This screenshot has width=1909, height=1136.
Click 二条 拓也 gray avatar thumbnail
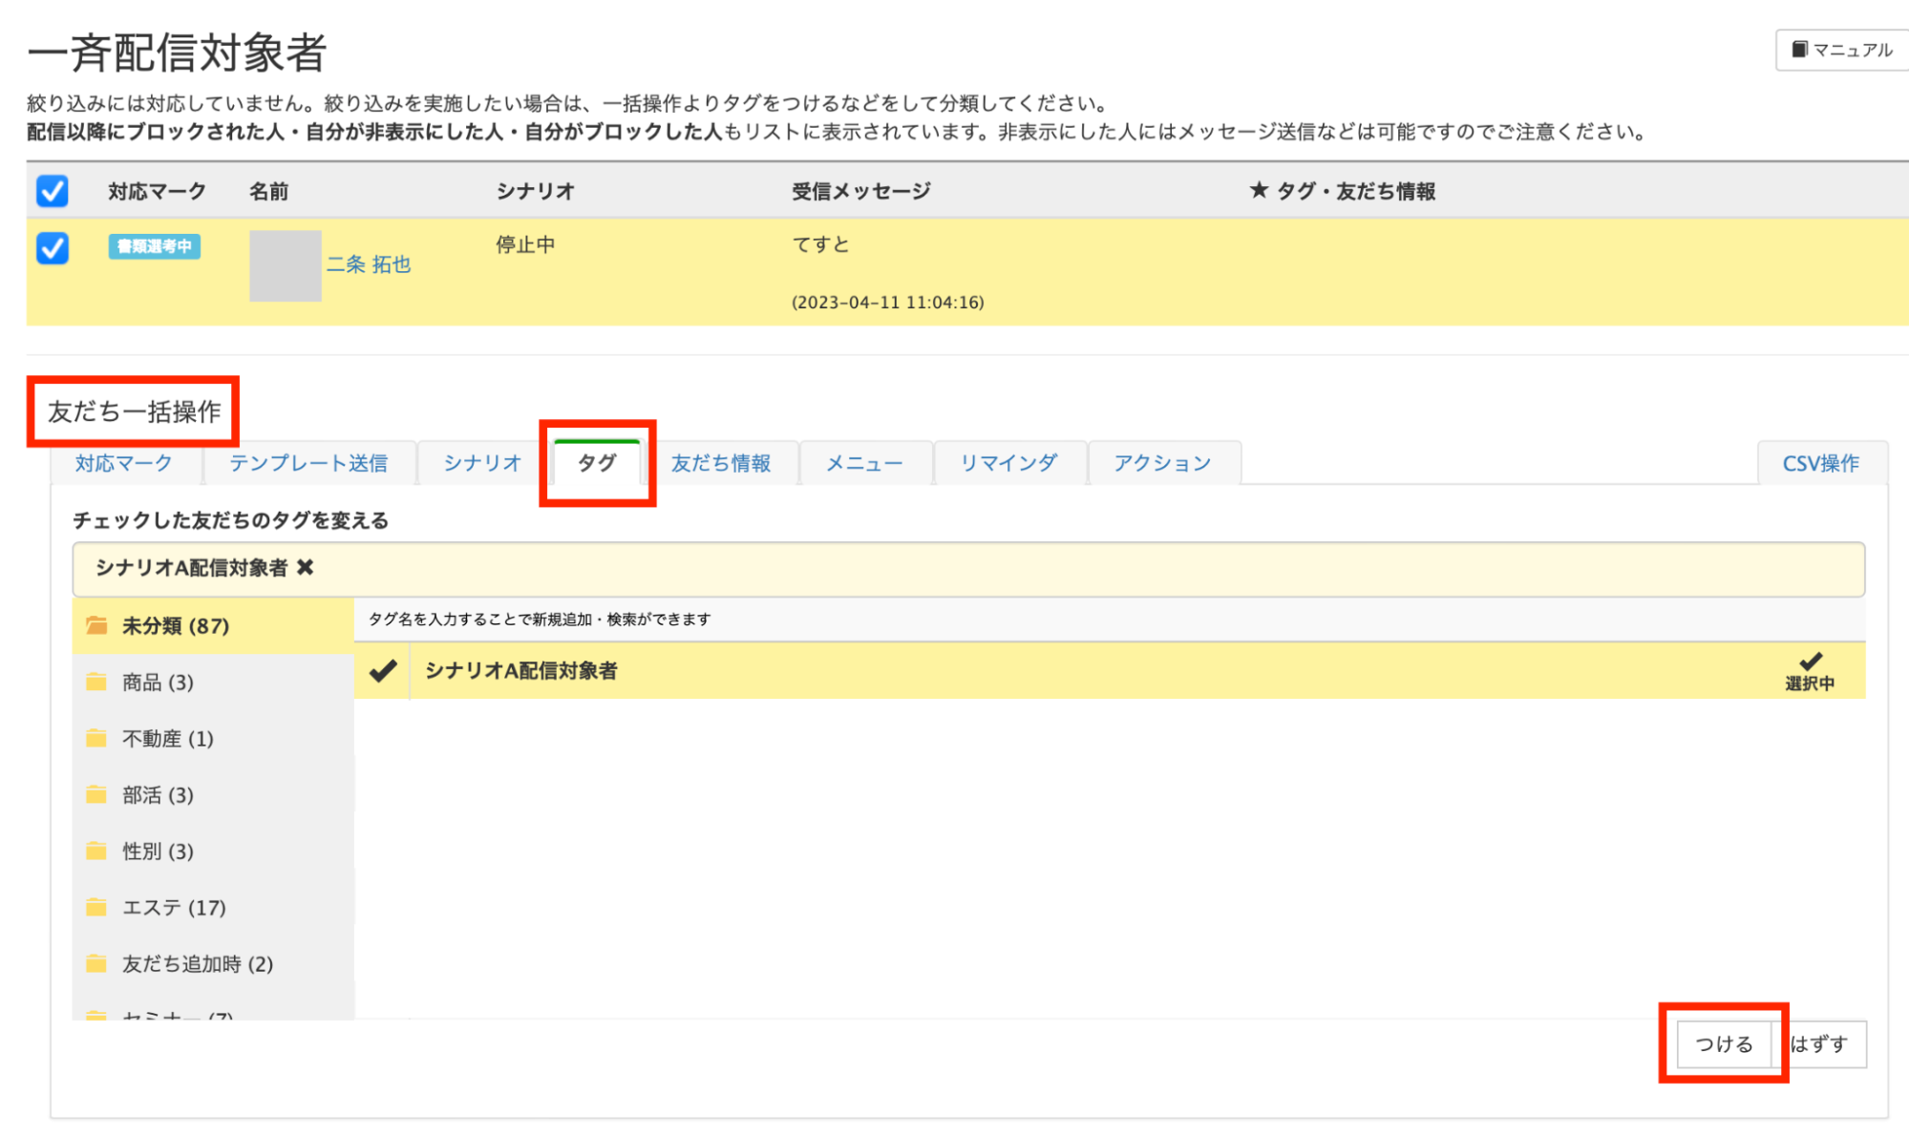(286, 265)
